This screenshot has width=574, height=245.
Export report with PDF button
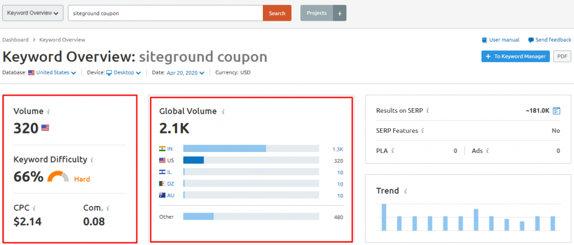pos(562,57)
